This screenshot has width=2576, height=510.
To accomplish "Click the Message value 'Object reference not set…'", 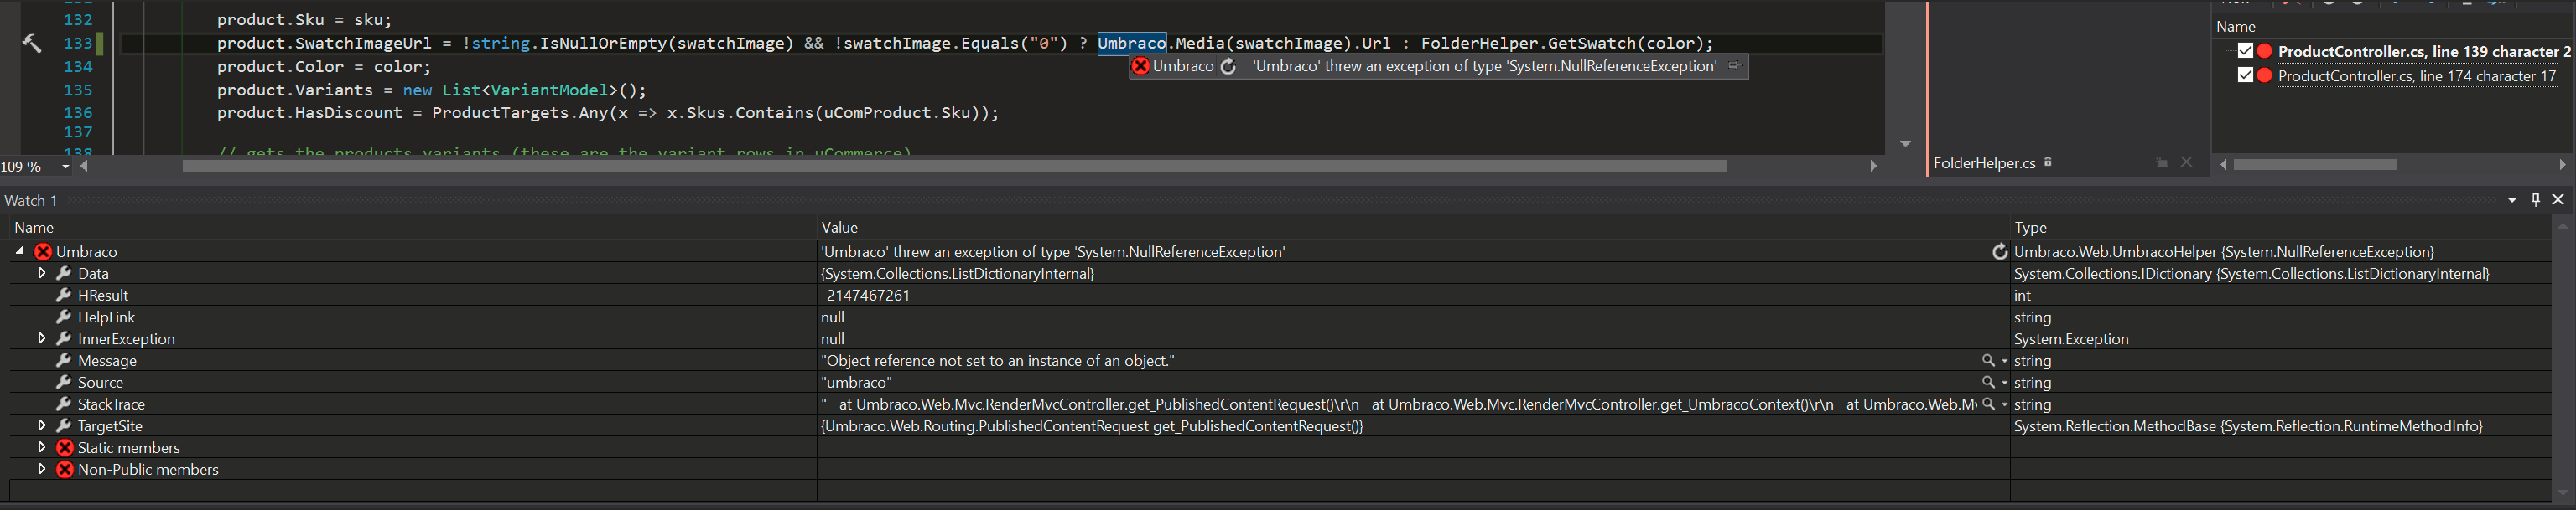I will tap(997, 360).
